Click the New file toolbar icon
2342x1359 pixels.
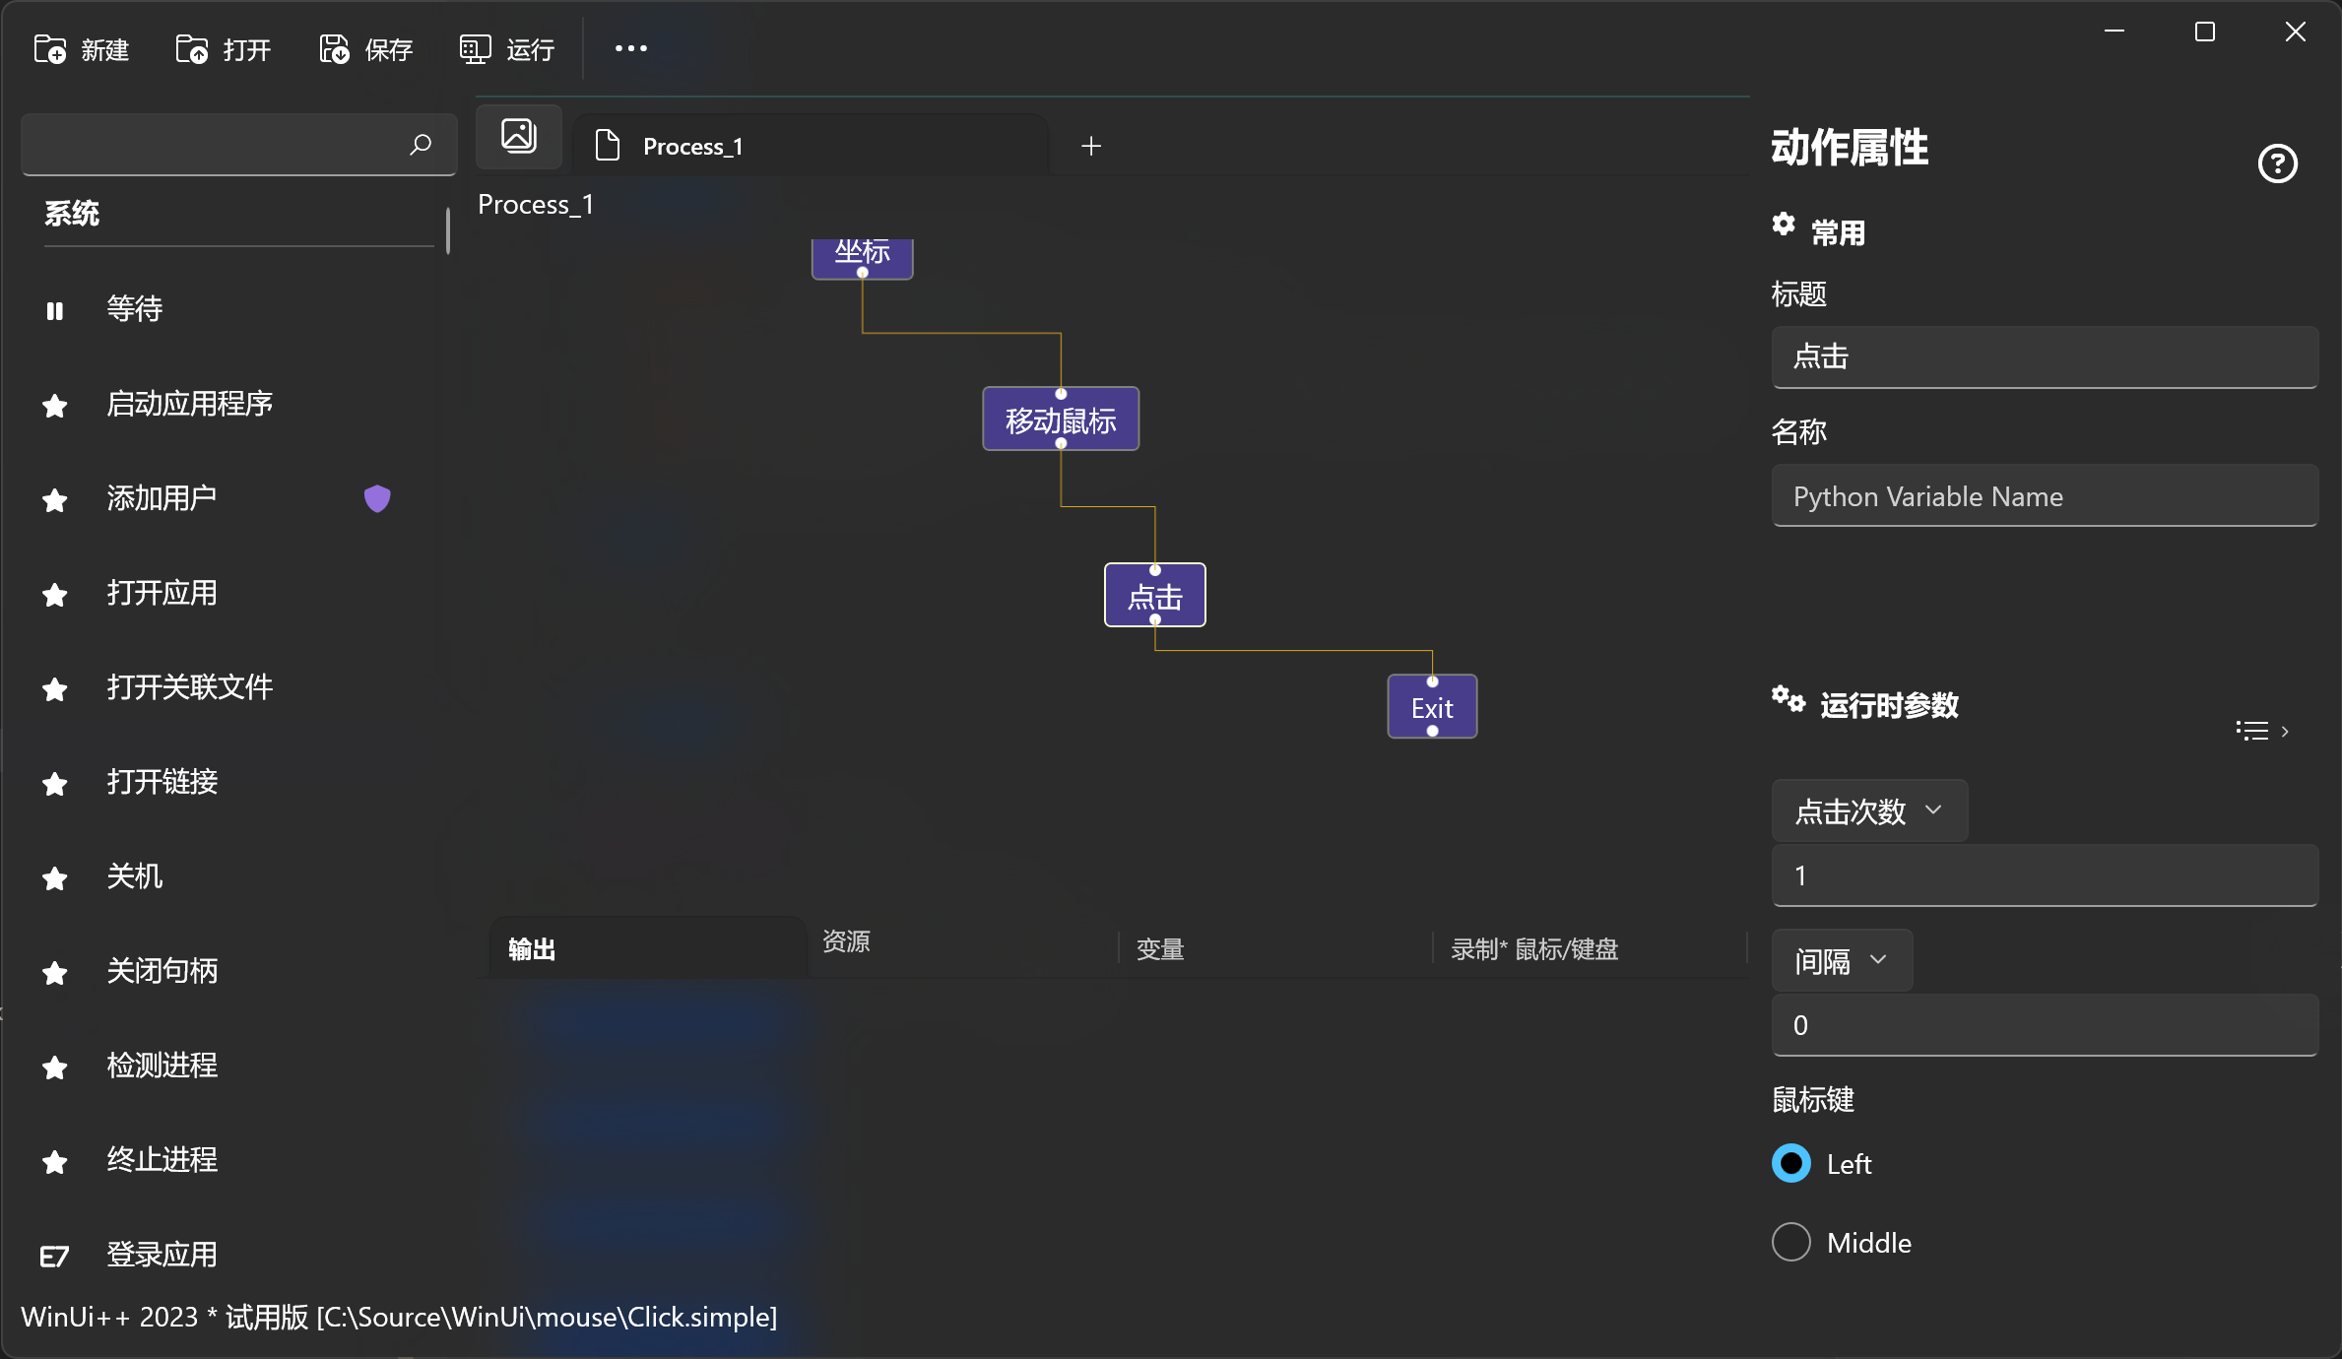click(x=50, y=49)
